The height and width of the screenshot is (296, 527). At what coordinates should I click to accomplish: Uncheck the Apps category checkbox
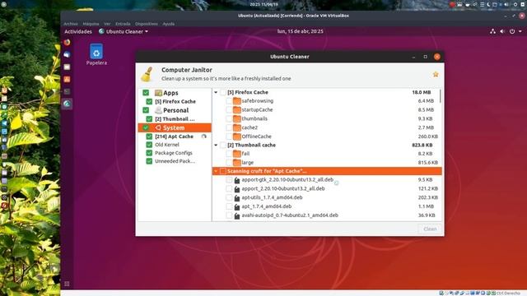[146, 93]
